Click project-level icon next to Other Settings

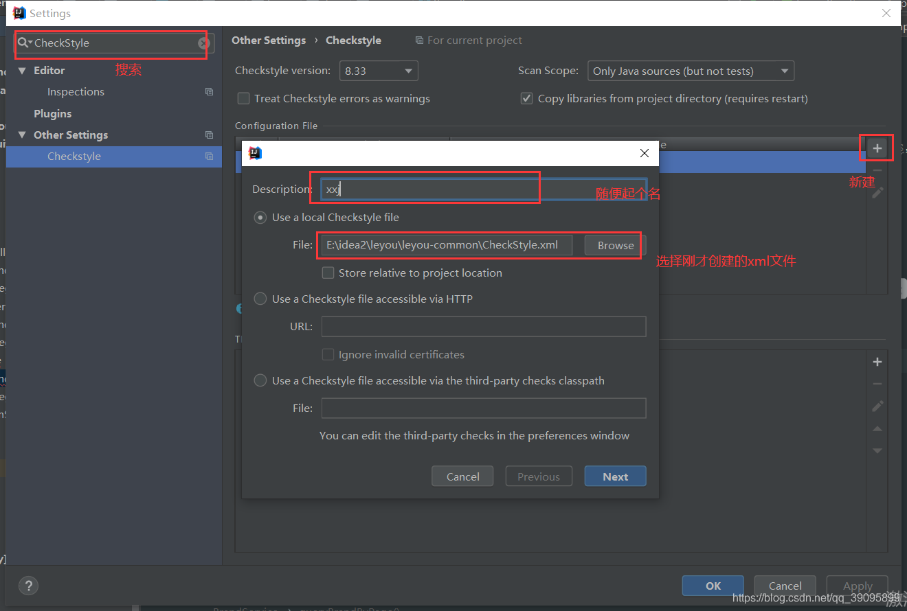click(210, 135)
